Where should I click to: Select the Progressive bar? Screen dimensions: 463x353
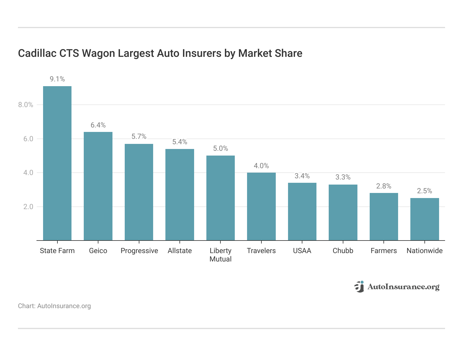pyautogui.click(x=139, y=192)
